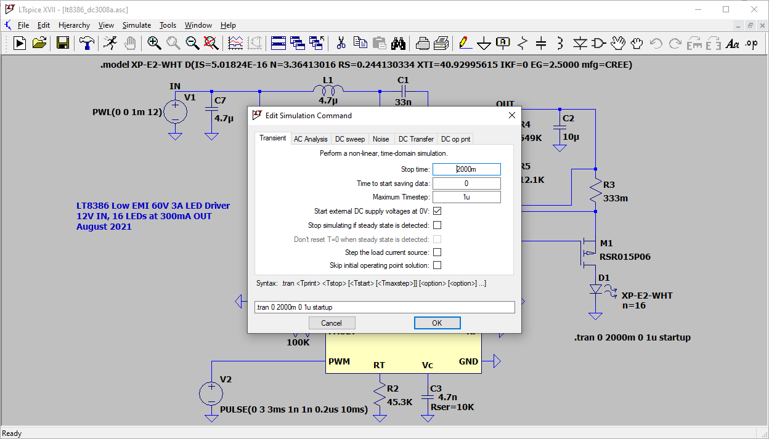Click the Pick Visible Traces waveform icon
Viewport: 769px width, 439px height.
(235, 42)
